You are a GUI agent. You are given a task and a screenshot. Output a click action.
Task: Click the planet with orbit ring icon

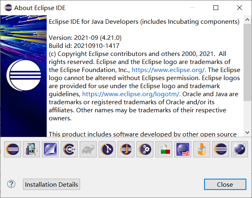point(240,149)
